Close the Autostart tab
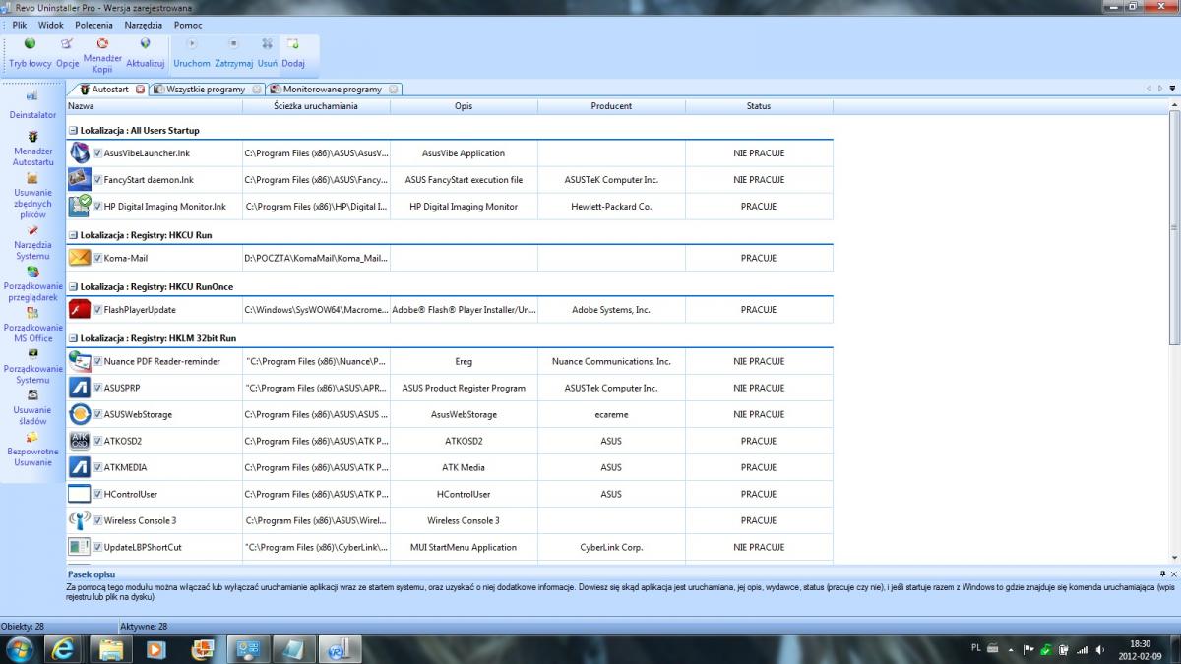This screenshot has width=1181, height=664. click(x=141, y=89)
